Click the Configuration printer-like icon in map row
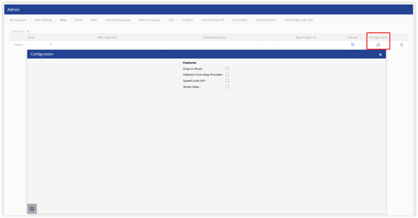The height and width of the screenshot is (218, 418). [x=378, y=45]
